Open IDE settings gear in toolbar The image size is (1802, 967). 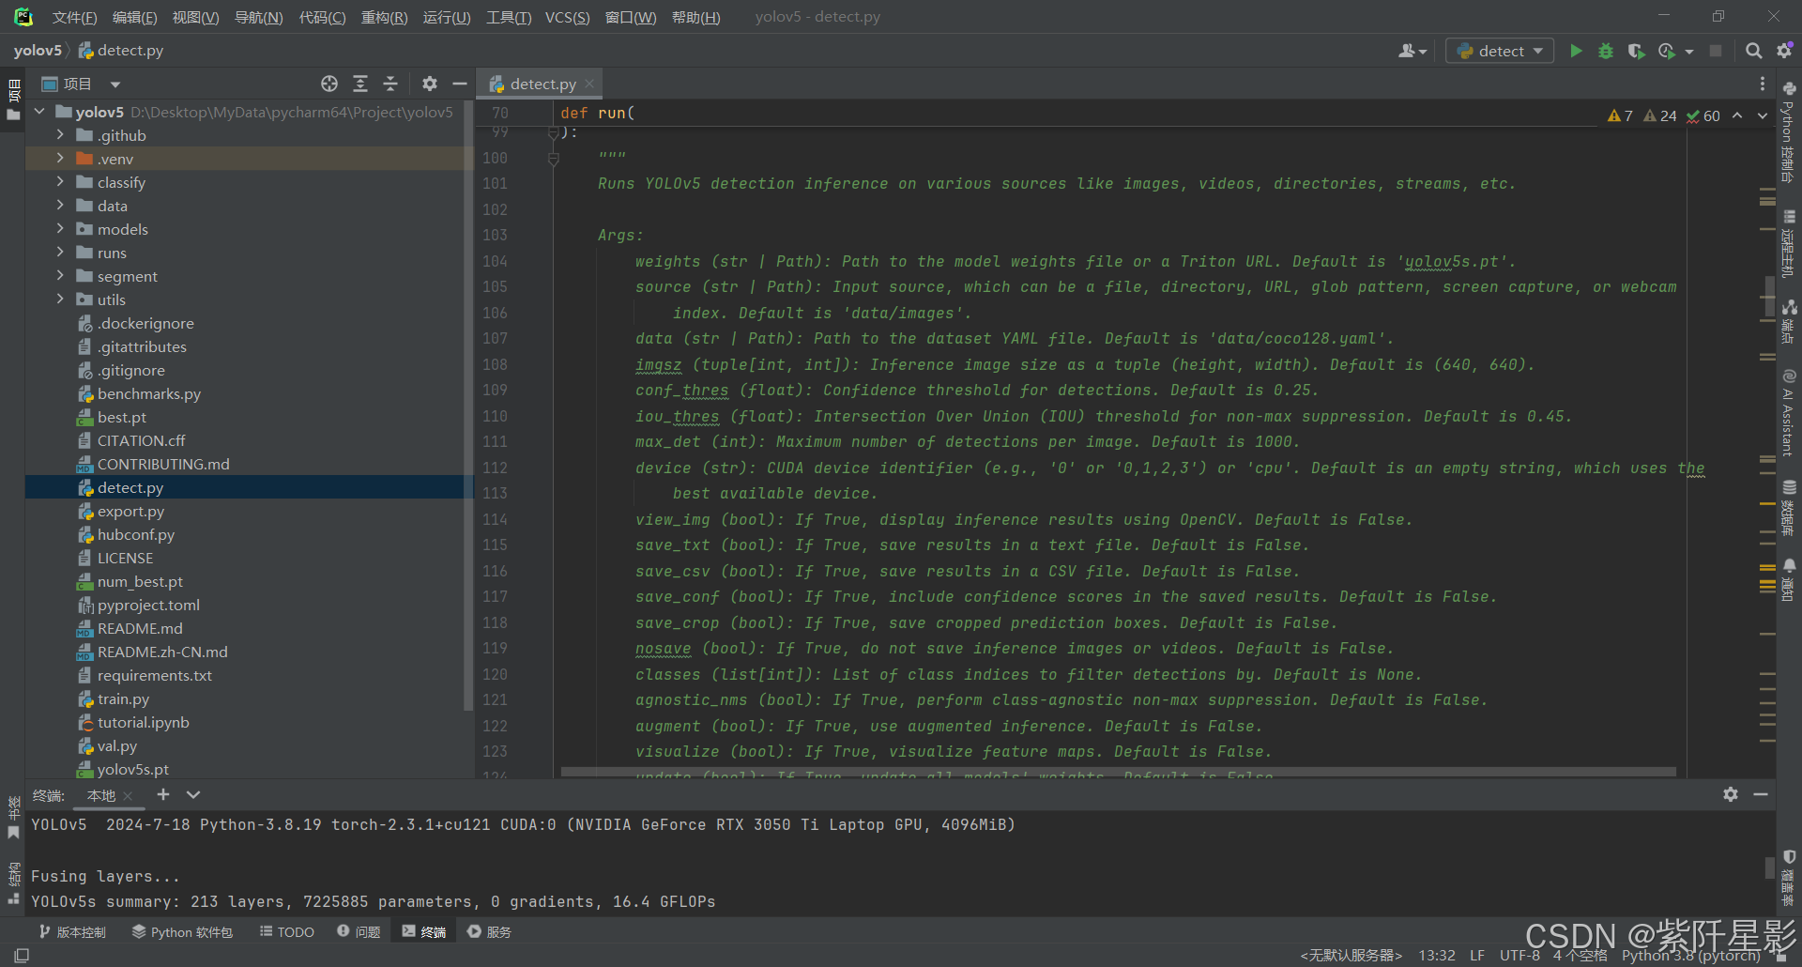pyautogui.click(x=1784, y=51)
